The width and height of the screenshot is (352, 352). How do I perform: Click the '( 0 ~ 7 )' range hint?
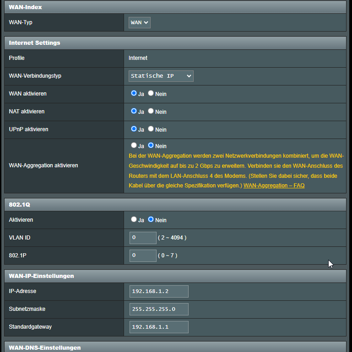[x=168, y=256]
